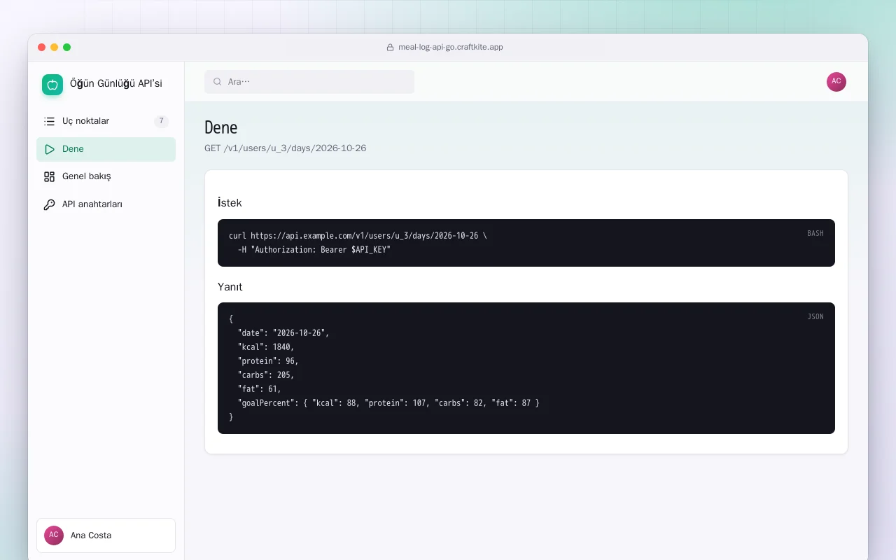Click the GET /v1/users/u_3/days/2026-10-26 subtitle
Viewport: 896px width, 560px height.
[x=286, y=148]
